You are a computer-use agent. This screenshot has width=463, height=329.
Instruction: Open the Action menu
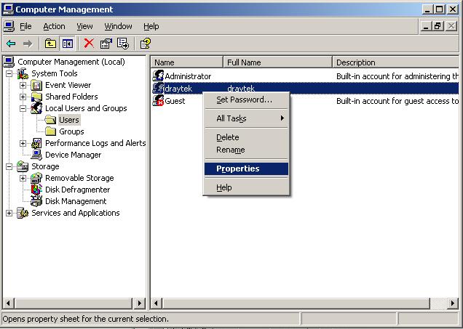(x=54, y=26)
